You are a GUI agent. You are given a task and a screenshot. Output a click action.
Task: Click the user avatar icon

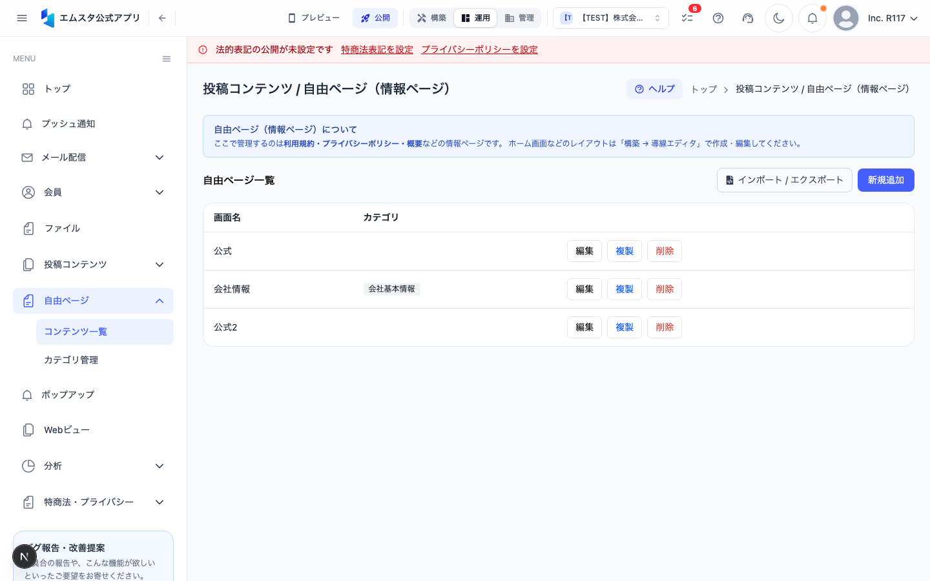click(846, 18)
